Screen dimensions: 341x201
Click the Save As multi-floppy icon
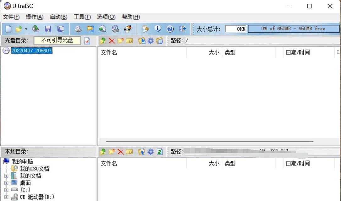(60, 29)
